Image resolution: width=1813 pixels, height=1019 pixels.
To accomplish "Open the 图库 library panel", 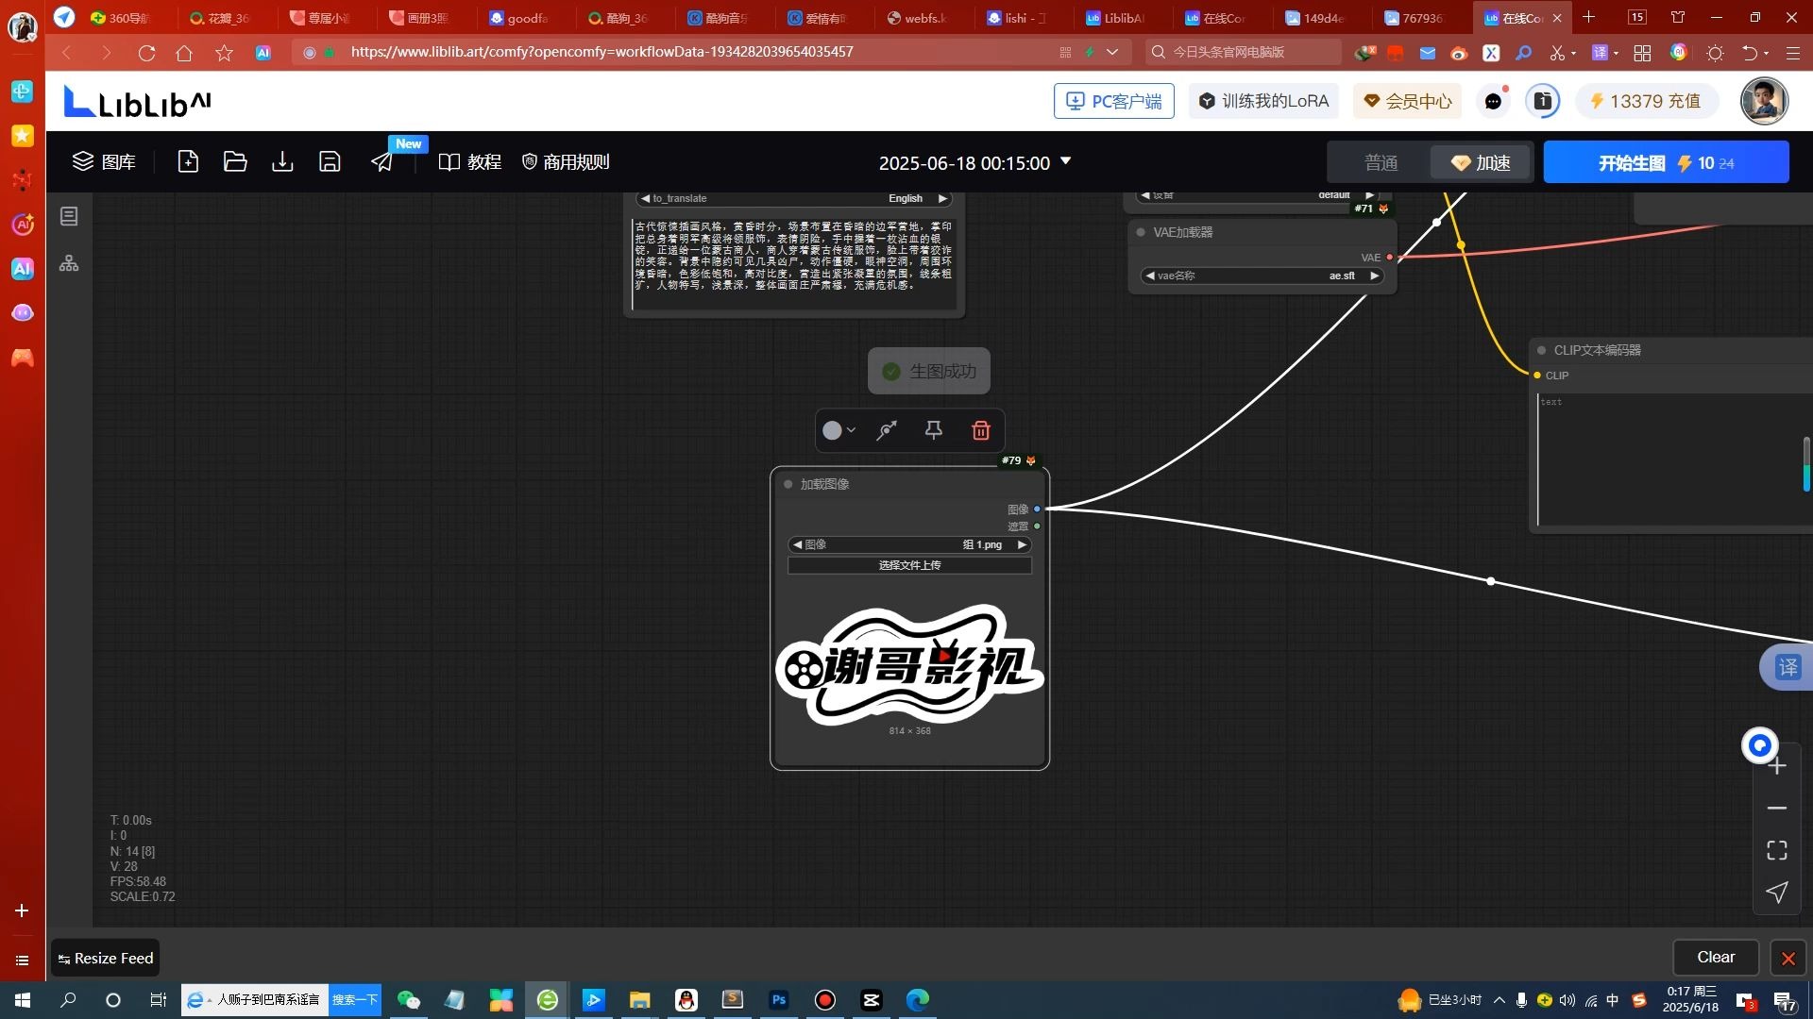I will [104, 162].
